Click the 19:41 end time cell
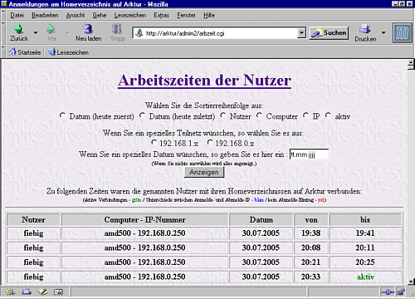The height and width of the screenshot is (299, 415). [365, 233]
